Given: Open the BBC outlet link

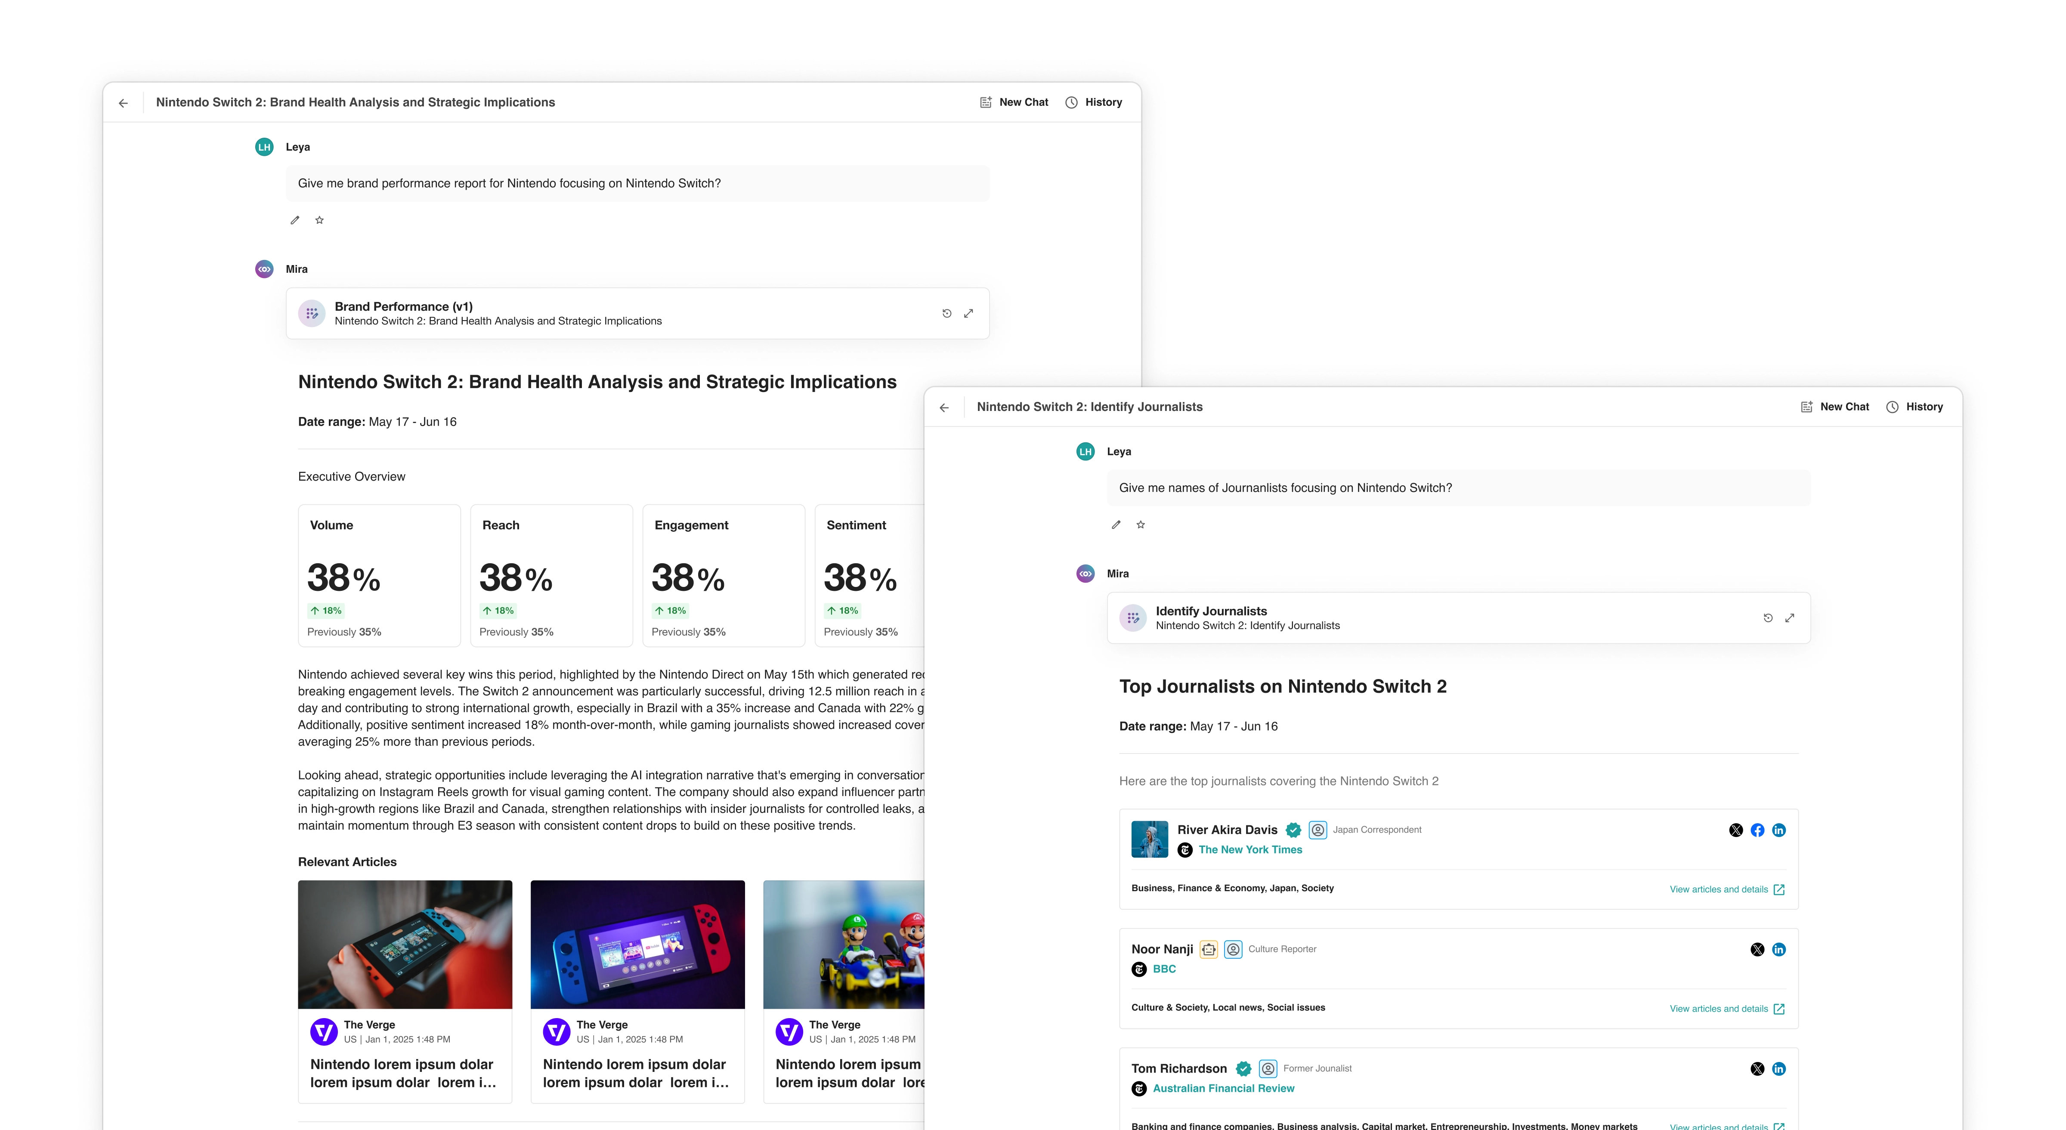Looking at the screenshot, I should pyautogui.click(x=1164, y=969).
